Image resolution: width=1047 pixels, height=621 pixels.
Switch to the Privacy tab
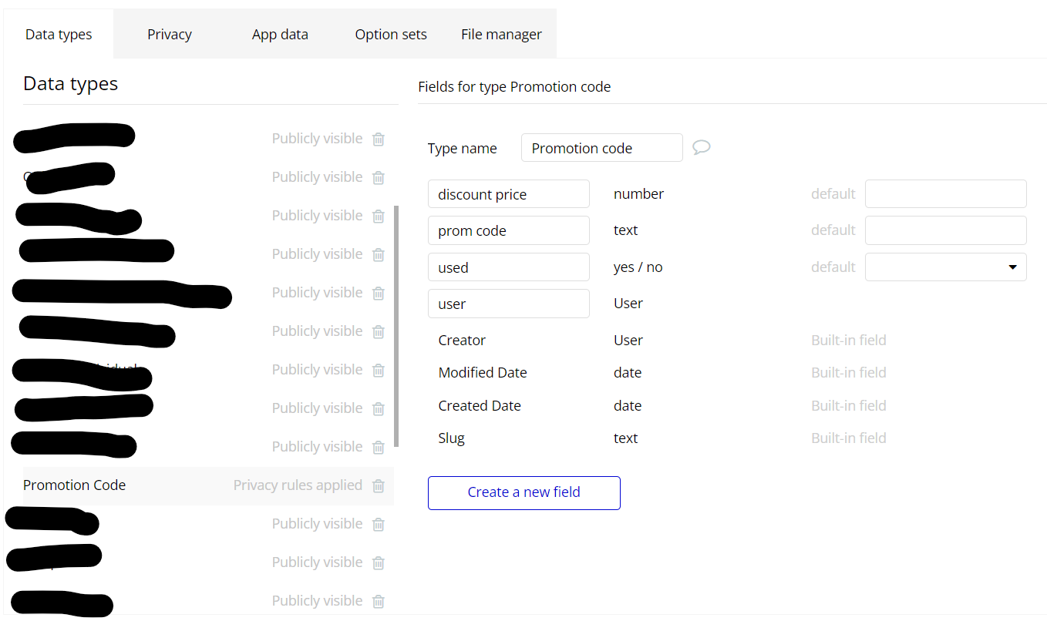170,35
